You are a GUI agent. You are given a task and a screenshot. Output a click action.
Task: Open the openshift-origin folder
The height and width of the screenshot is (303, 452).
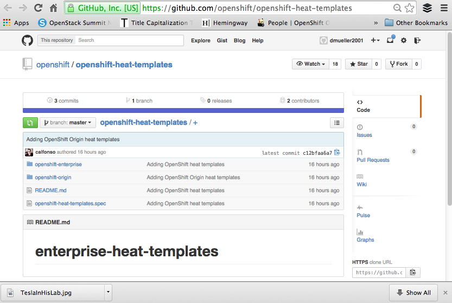coord(53,178)
